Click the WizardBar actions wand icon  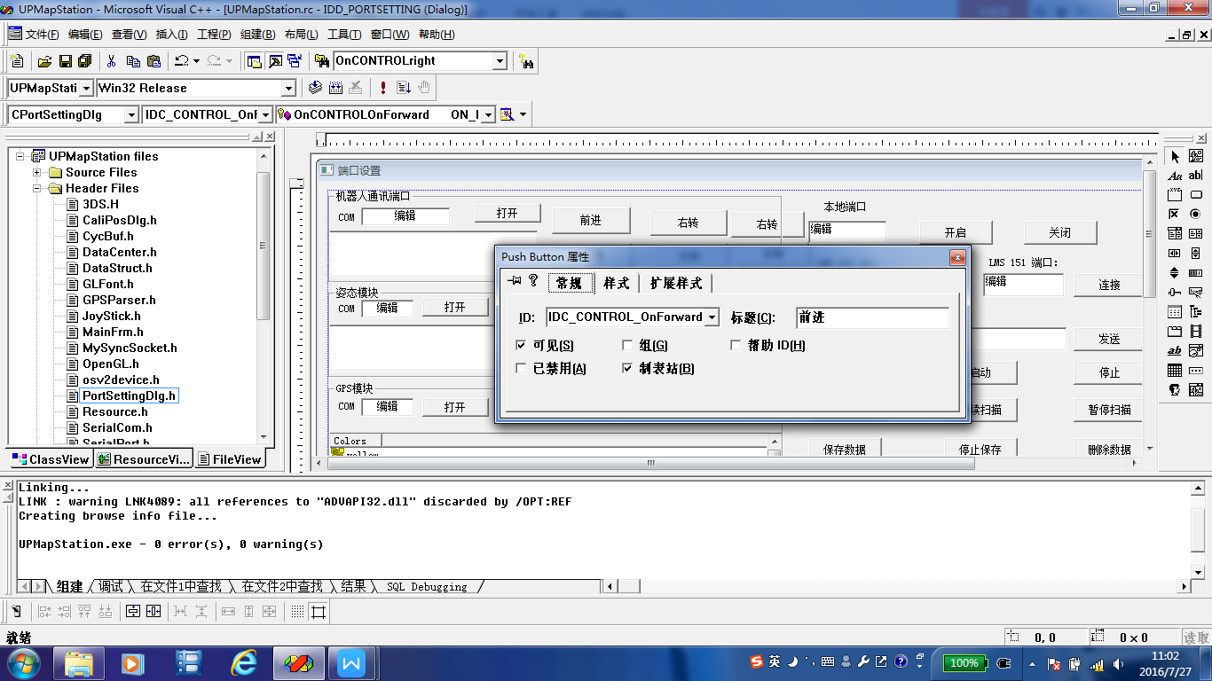[508, 114]
